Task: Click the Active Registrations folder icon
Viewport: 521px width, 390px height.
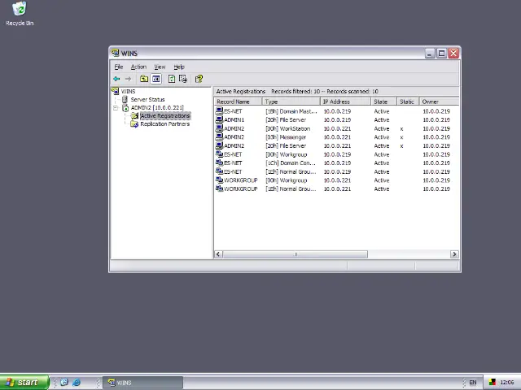Action: click(x=134, y=115)
